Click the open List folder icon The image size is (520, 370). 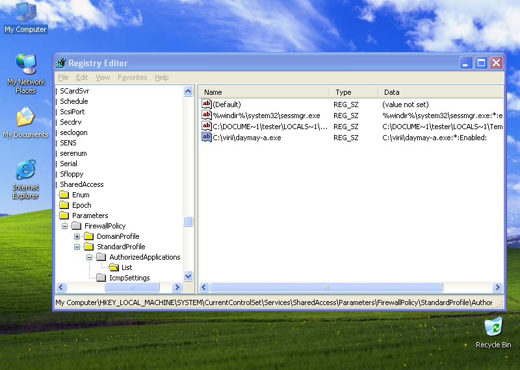(x=114, y=267)
